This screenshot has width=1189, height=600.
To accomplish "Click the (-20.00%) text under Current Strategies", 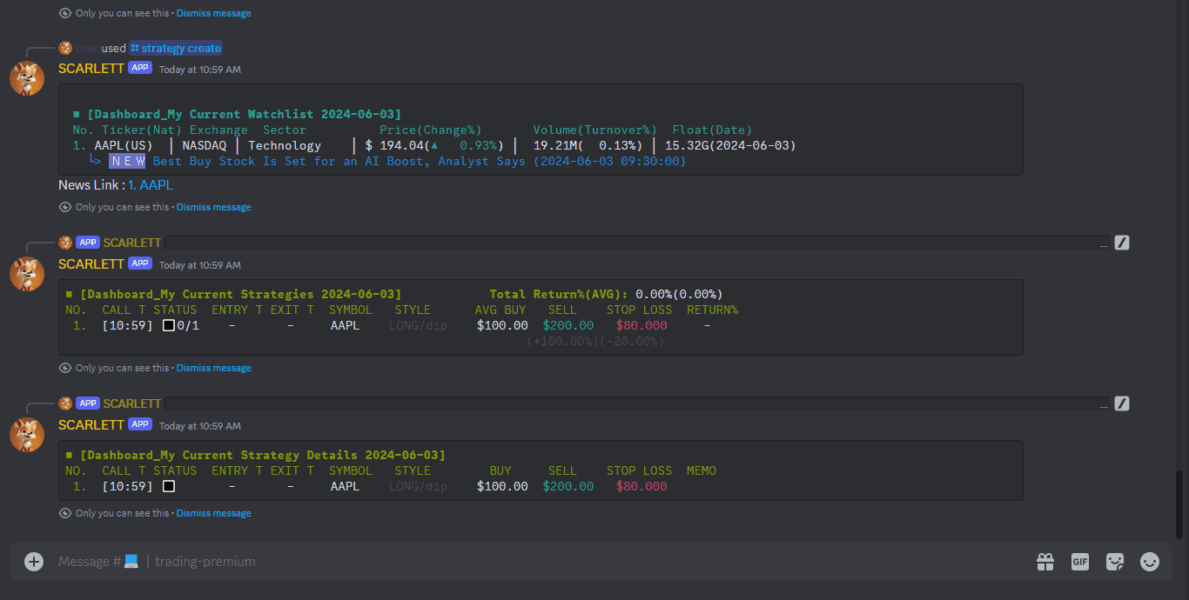I will pyautogui.click(x=632, y=341).
